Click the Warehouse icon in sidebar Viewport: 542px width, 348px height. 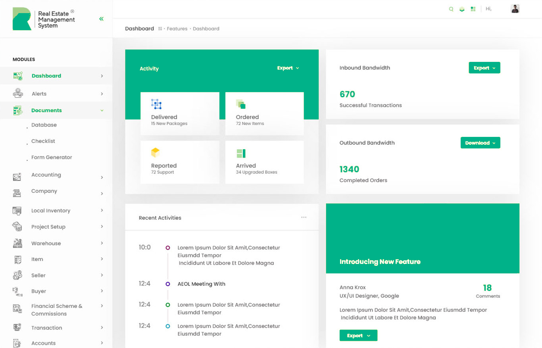click(x=17, y=243)
